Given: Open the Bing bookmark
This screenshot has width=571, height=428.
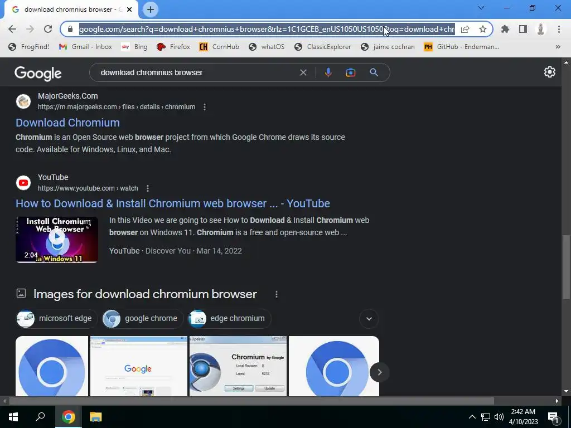Looking at the screenshot, I should coord(134,47).
